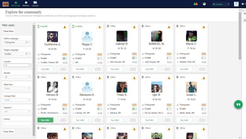
Task: Click the faces icon on Menezes A. card
Action: coord(98,120)
